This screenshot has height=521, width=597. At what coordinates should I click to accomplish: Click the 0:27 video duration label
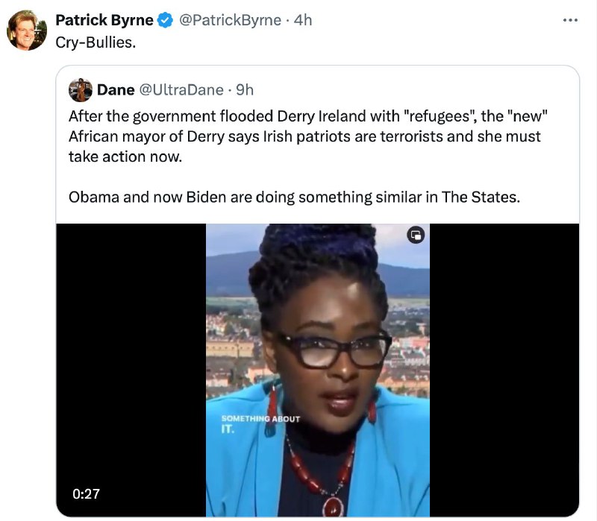tap(86, 493)
